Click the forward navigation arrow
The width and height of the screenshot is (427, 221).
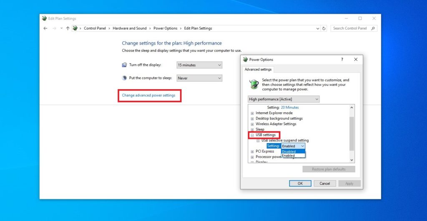click(x=54, y=28)
